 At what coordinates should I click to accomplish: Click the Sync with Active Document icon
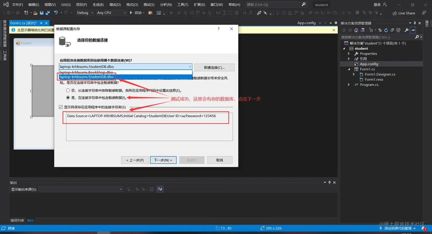click(380, 30)
